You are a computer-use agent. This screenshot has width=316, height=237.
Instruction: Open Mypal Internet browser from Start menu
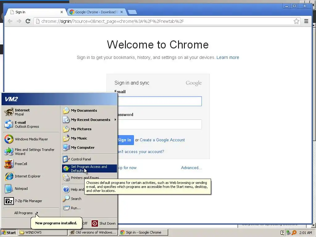coord(31,112)
